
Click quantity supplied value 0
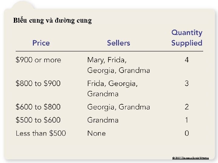[x=187, y=133]
